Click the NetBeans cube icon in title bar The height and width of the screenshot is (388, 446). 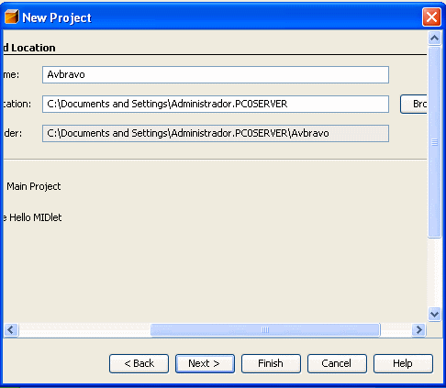pos(12,17)
